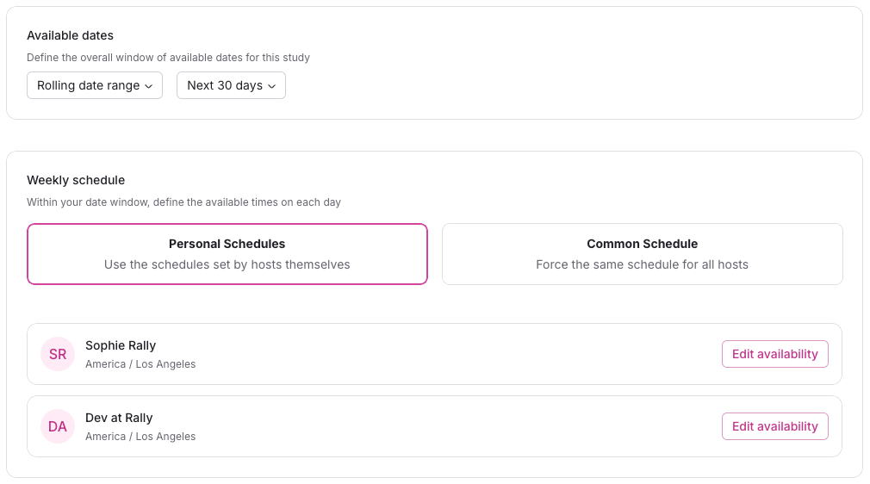
Task: Click the DA avatar icon
Action: (58, 426)
